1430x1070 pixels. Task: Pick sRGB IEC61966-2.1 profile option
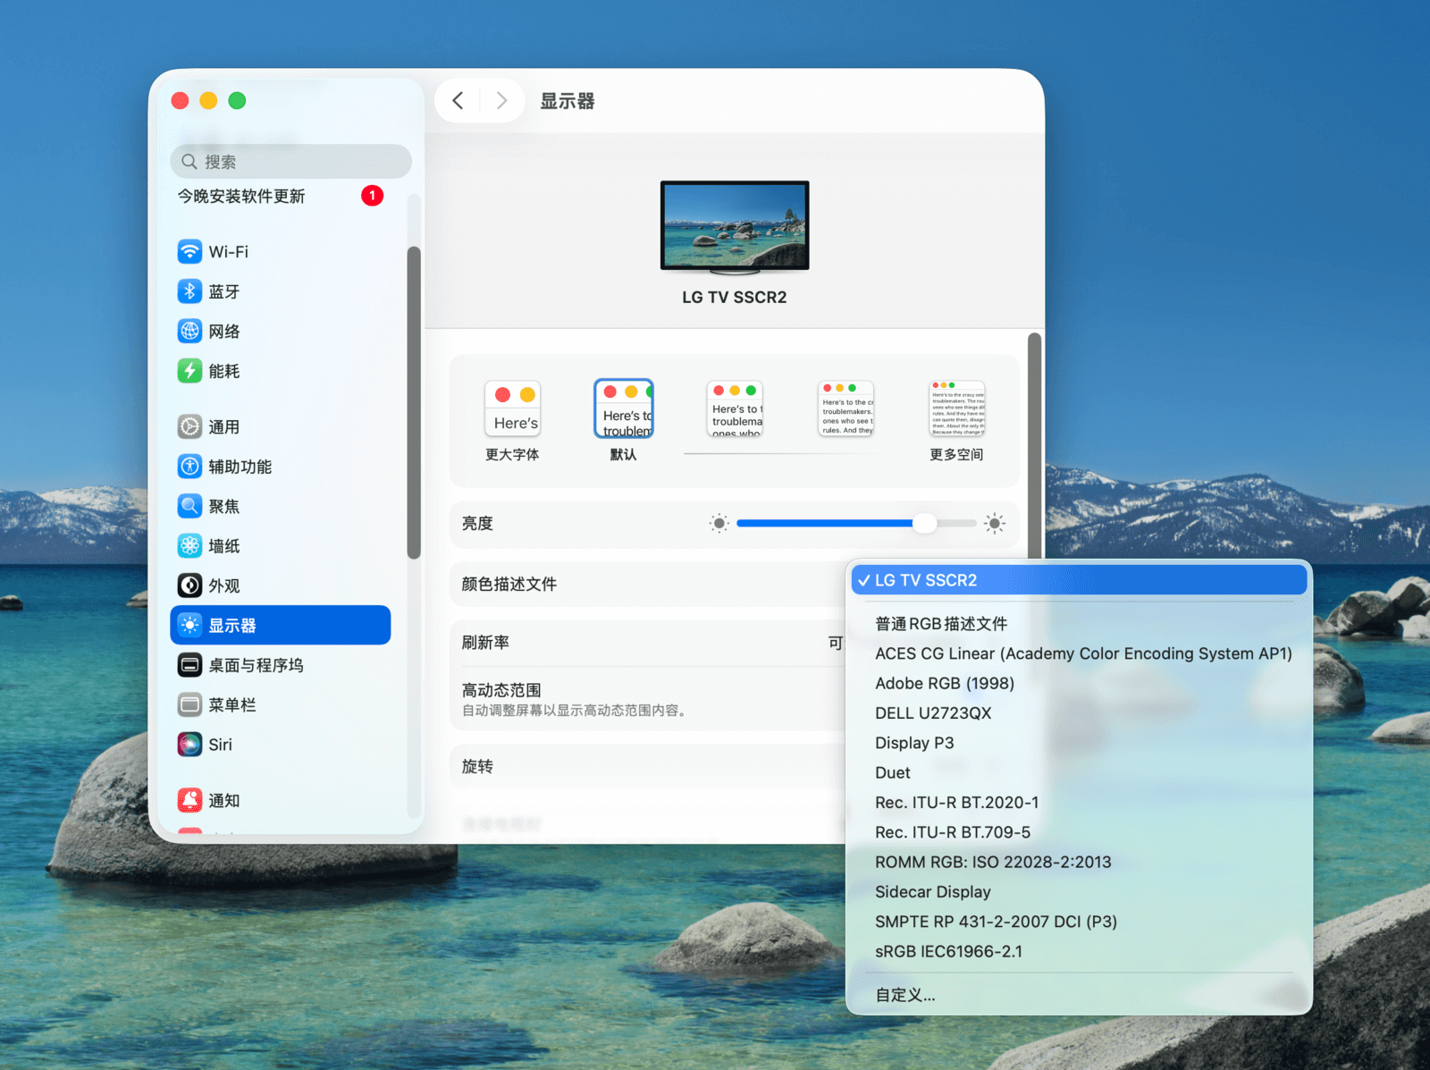948,951
